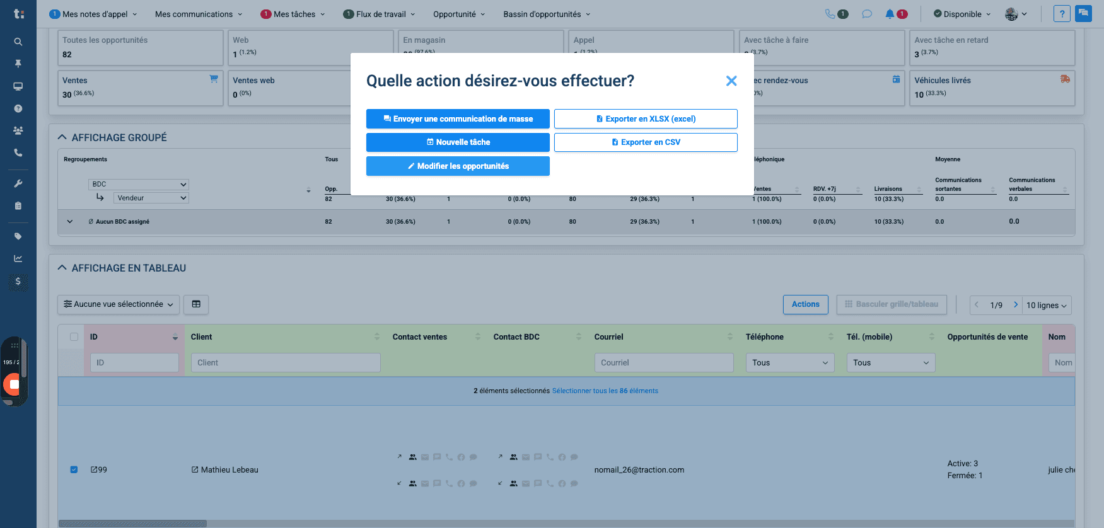Open Mes notes d'appel menu
The height and width of the screenshot is (528, 1104).
coord(93,14)
